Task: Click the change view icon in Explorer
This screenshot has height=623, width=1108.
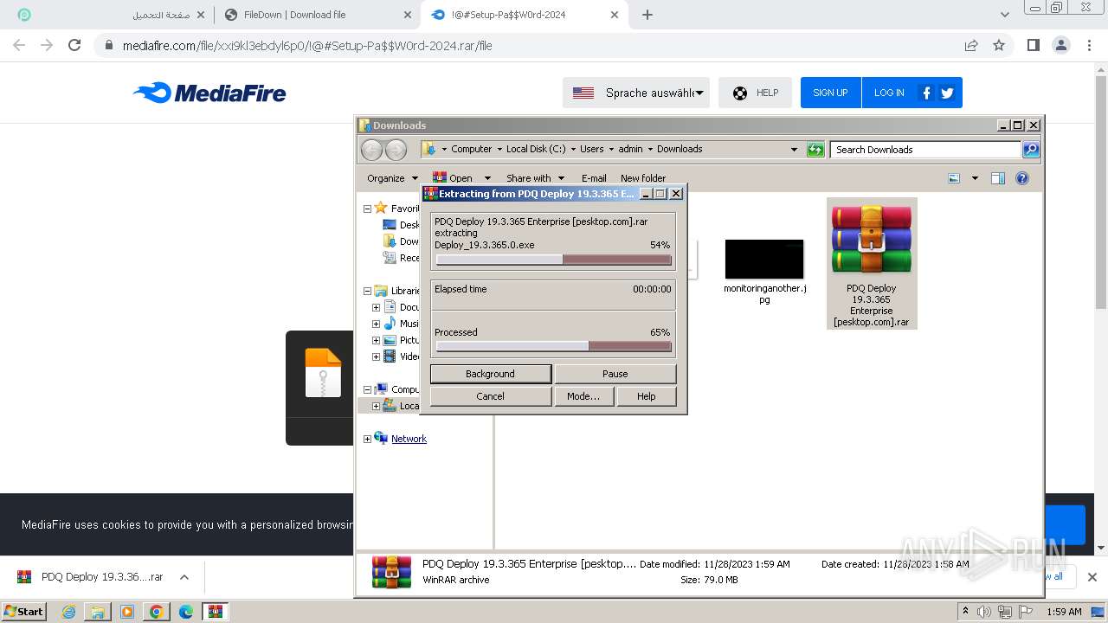Action: [954, 178]
